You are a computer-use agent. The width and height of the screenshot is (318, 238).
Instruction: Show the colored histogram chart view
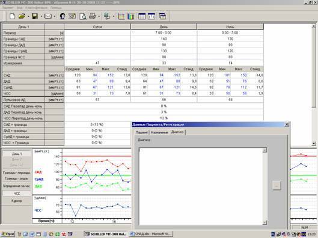pyautogui.click(x=130, y=16)
